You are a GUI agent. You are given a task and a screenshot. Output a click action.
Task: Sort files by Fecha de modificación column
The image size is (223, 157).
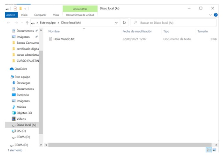tap(137, 31)
